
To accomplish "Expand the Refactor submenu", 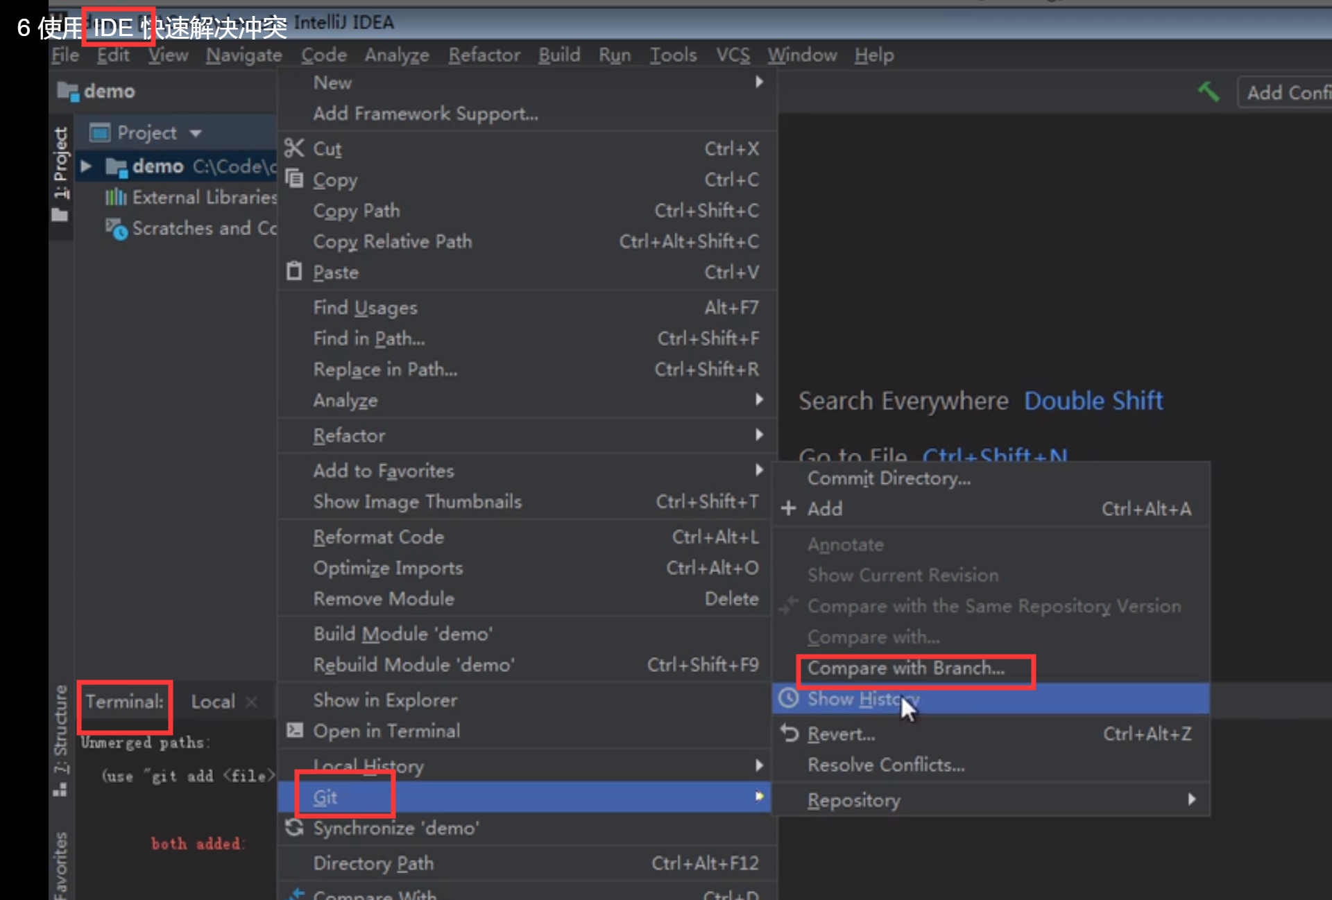I will pos(349,435).
